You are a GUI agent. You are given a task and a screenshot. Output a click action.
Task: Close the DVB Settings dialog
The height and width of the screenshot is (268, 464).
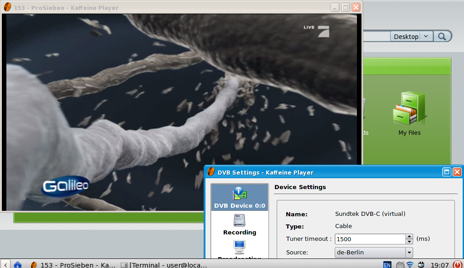coord(457,172)
